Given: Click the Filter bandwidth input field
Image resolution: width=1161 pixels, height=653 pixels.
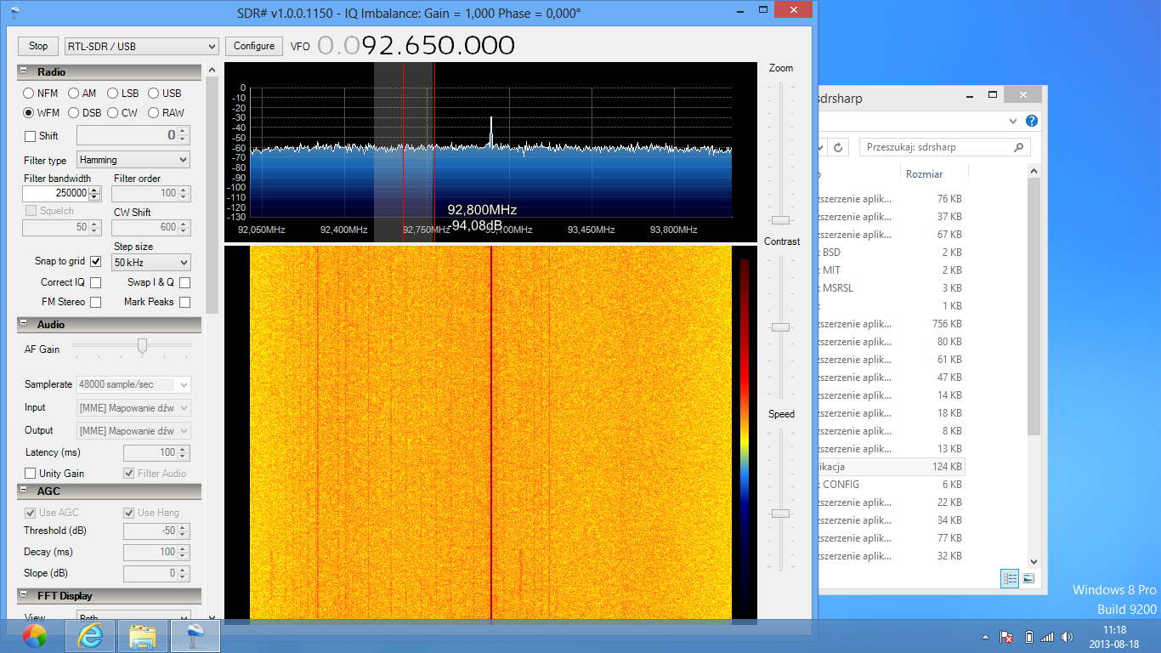Looking at the screenshot, I should tap(55, 193).
